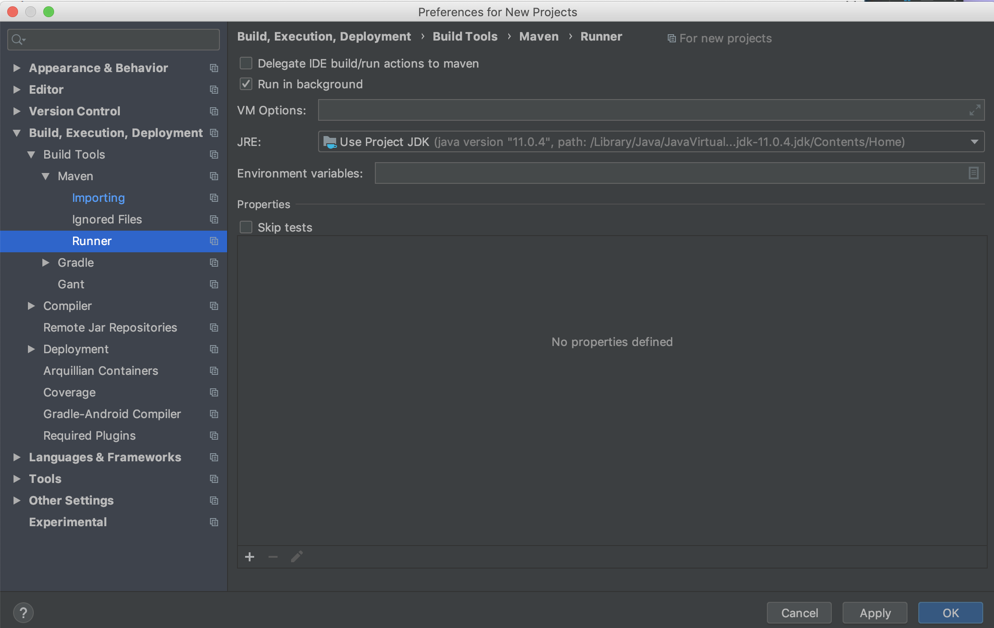This screenshot has width=994, height=628.
Task: Enable Delegate IDE build/run actions to maven
Action: click(x=246, y=64)
